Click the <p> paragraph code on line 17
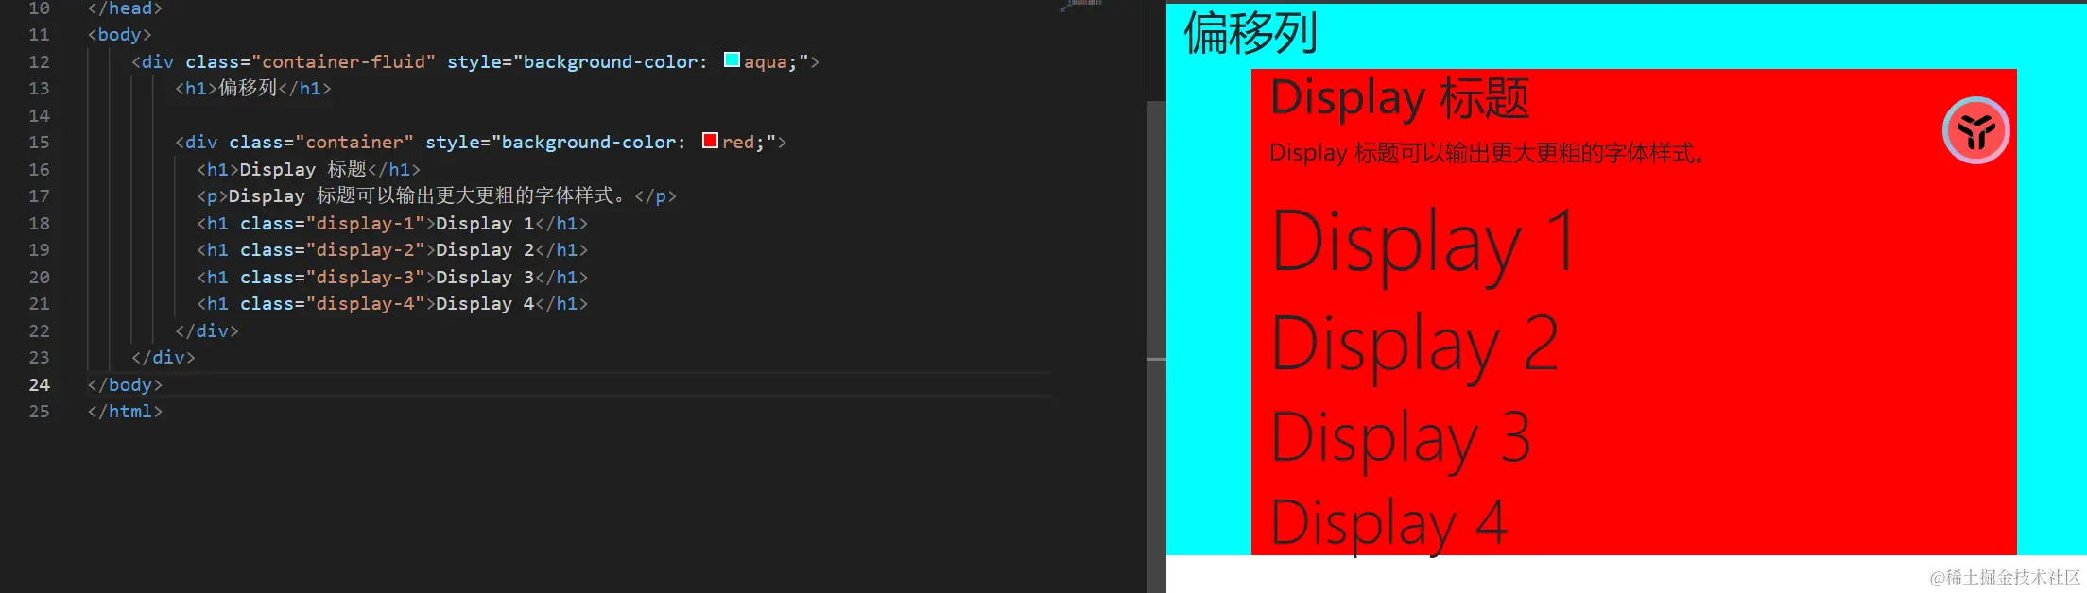 coord(437,196)
